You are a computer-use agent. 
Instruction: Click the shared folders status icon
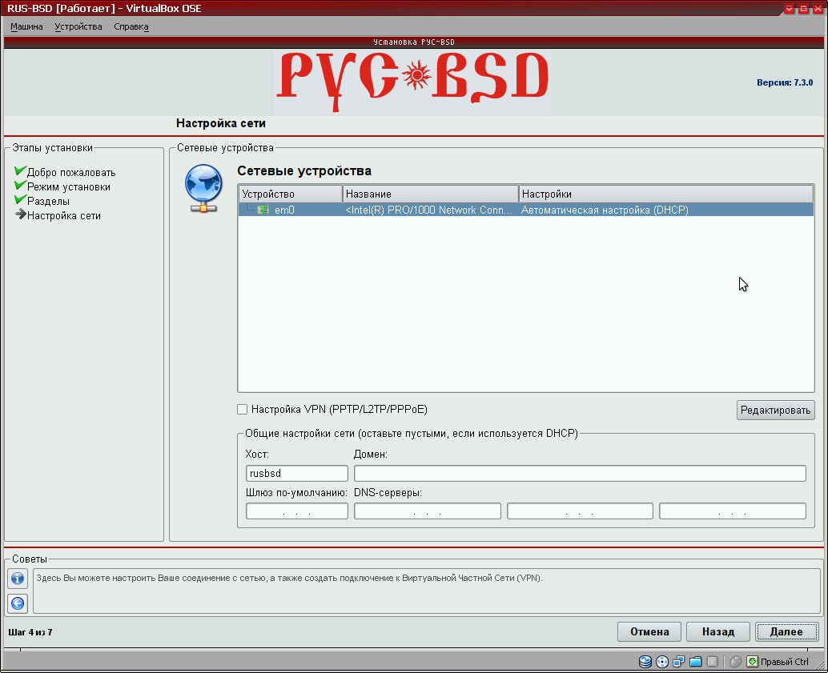(695, 661)
